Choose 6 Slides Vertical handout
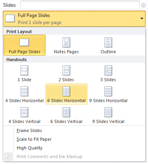This screenshot has height=164, width=148. (x=66, y=116)
